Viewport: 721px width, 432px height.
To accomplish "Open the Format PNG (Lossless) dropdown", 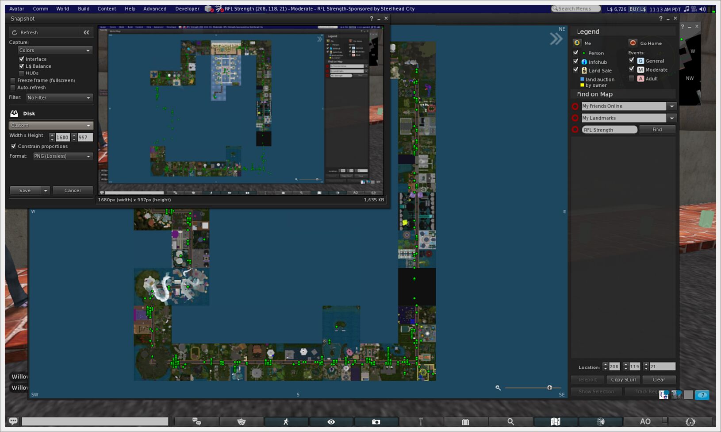I will 62,156.
